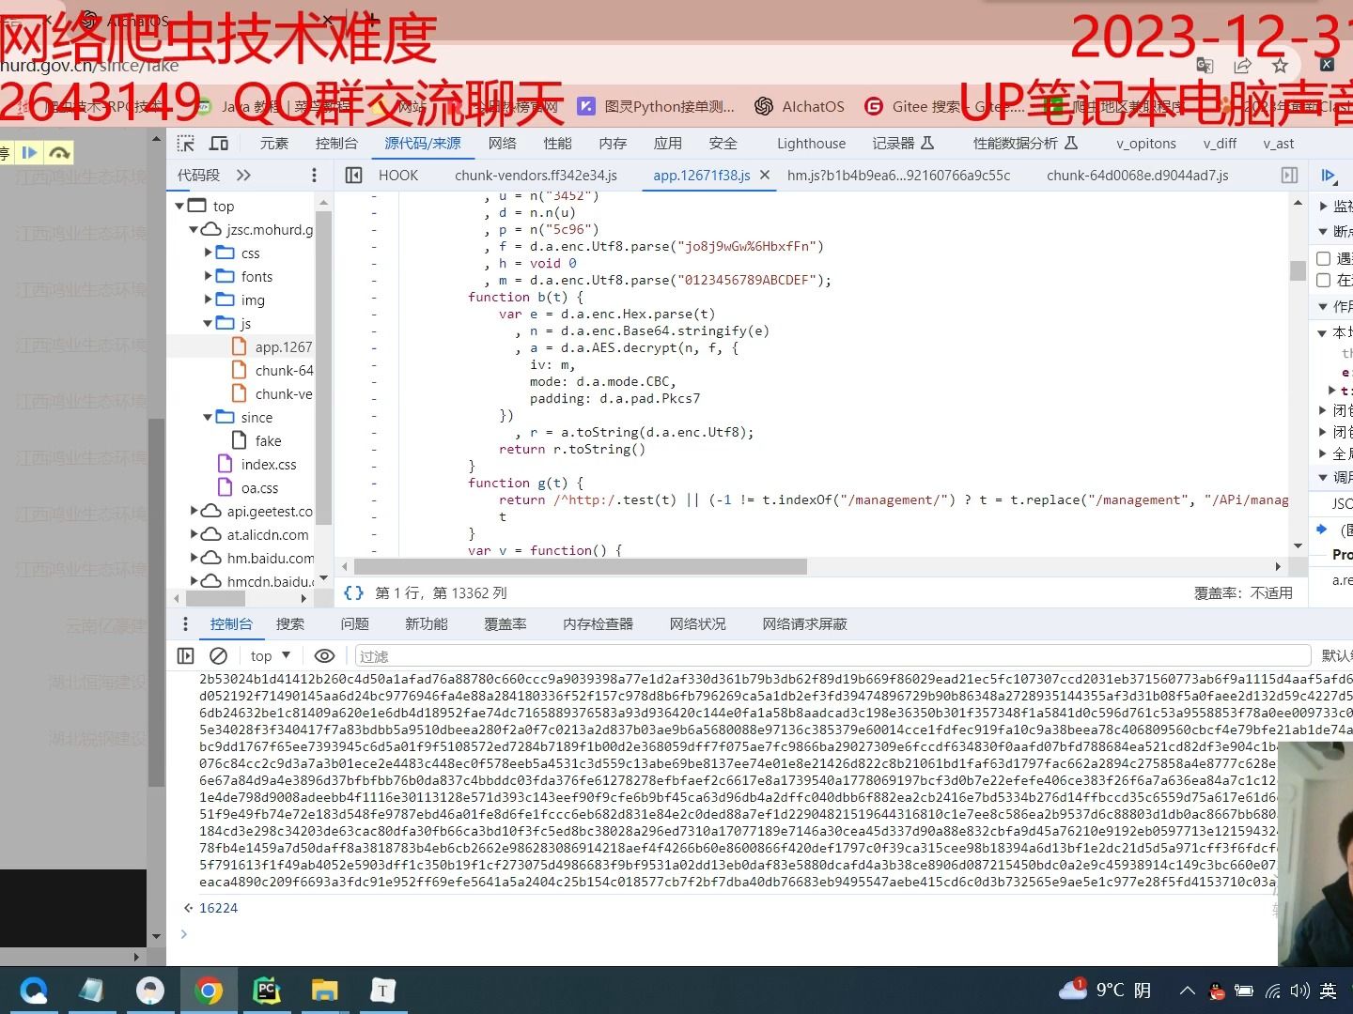Toggle pause on uncaught exceptions checkbox
The image size is (1353, 1014).
point(1323,258)
